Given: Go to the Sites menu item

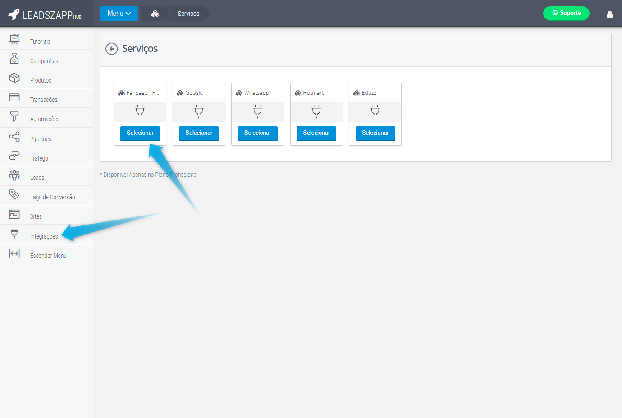Looking at the screenshot, I should pos(36,216).
